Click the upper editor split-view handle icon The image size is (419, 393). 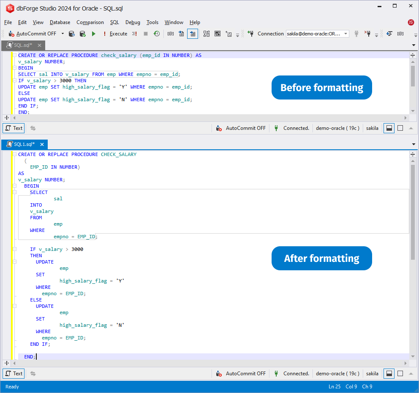[413, 55]
